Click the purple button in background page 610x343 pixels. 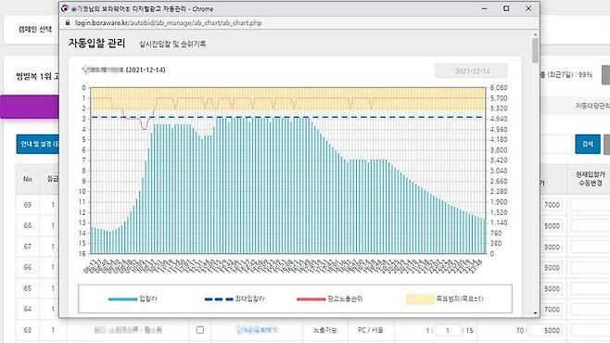point(30,107)
